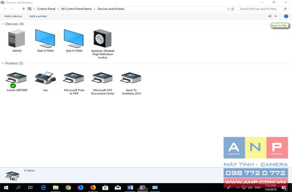The width and height of the screenshot is (292, 192).
Task: Open the view options dropdown arrow
Action: [276, 16]
